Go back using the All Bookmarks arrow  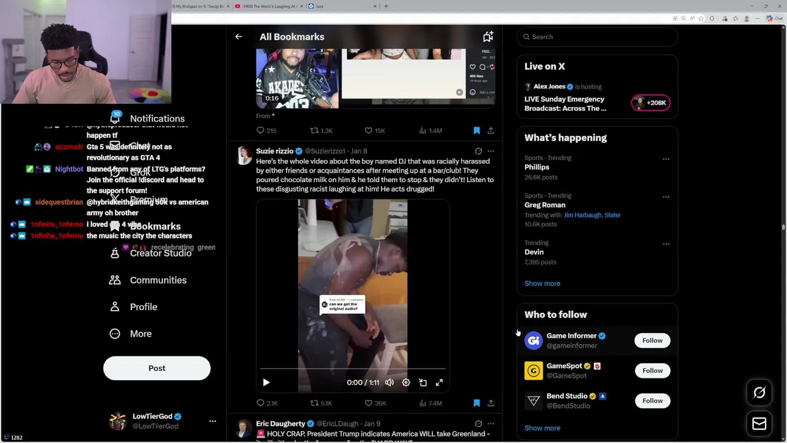[239, 37]
